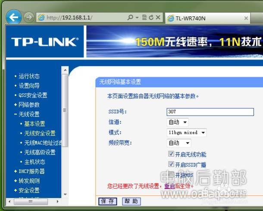This screenshot has height=211, width=263.
Task: Click the TP-LINK logo
Action: click(45, 41)
